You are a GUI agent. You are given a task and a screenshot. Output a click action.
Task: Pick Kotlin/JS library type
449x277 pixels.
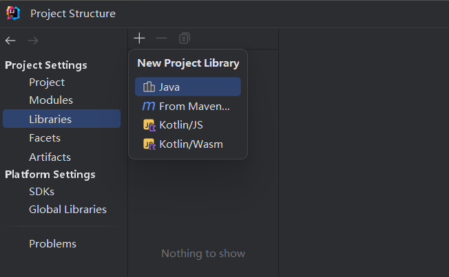pos(180,125)
